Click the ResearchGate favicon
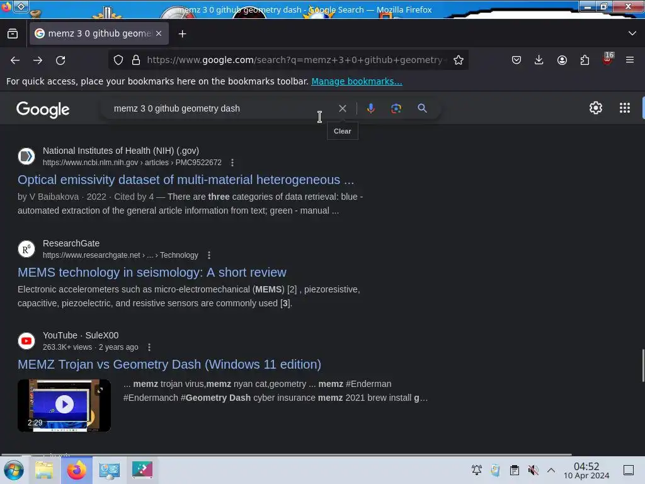 tap(26, 249)
